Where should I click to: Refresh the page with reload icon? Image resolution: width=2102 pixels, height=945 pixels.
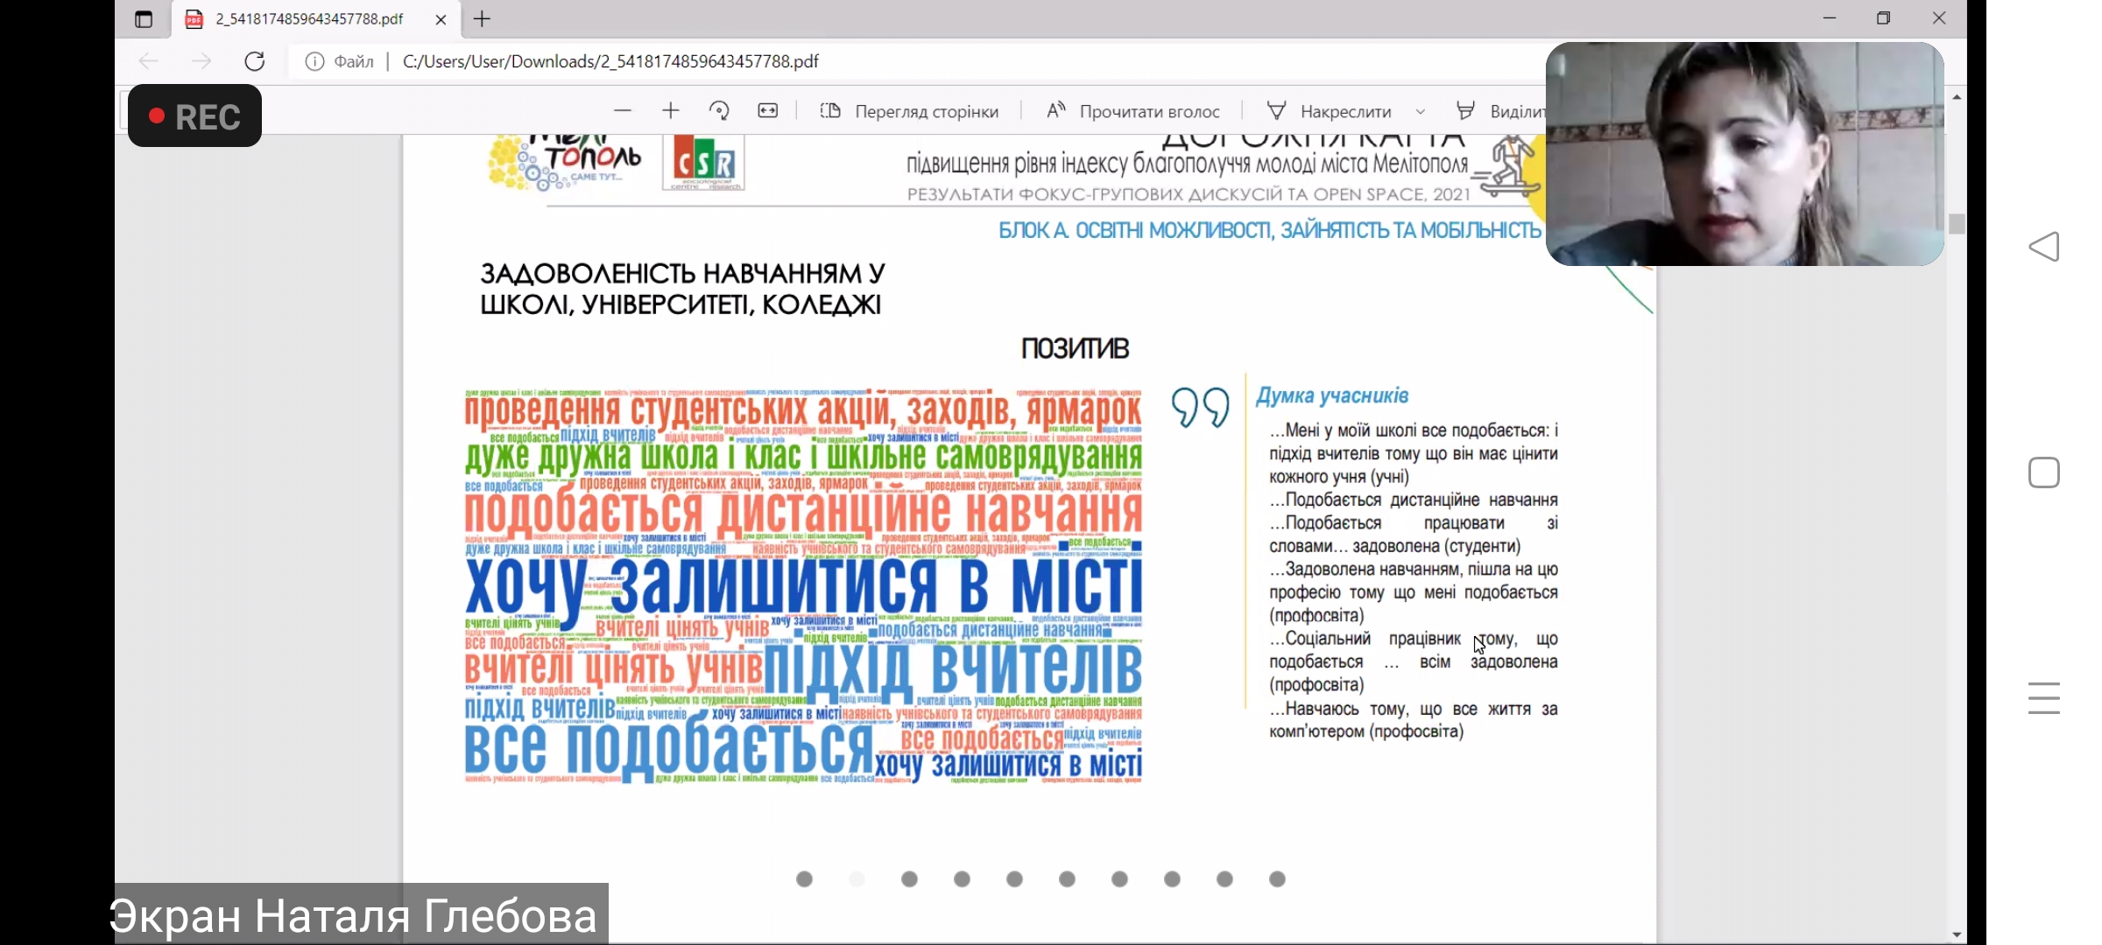(255, 61)
